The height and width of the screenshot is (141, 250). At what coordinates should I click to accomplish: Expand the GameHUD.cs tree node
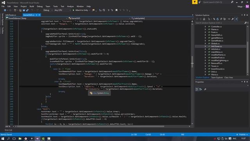point(205,35)
